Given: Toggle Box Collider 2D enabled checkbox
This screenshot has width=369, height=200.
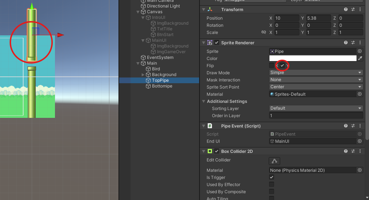Looking at the screenshot, I should click(x=217, y=151).
